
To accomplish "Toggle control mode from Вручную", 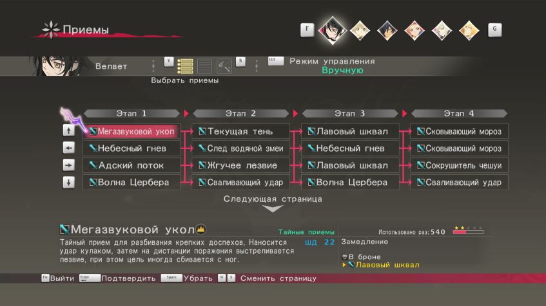I will [342, 70].
